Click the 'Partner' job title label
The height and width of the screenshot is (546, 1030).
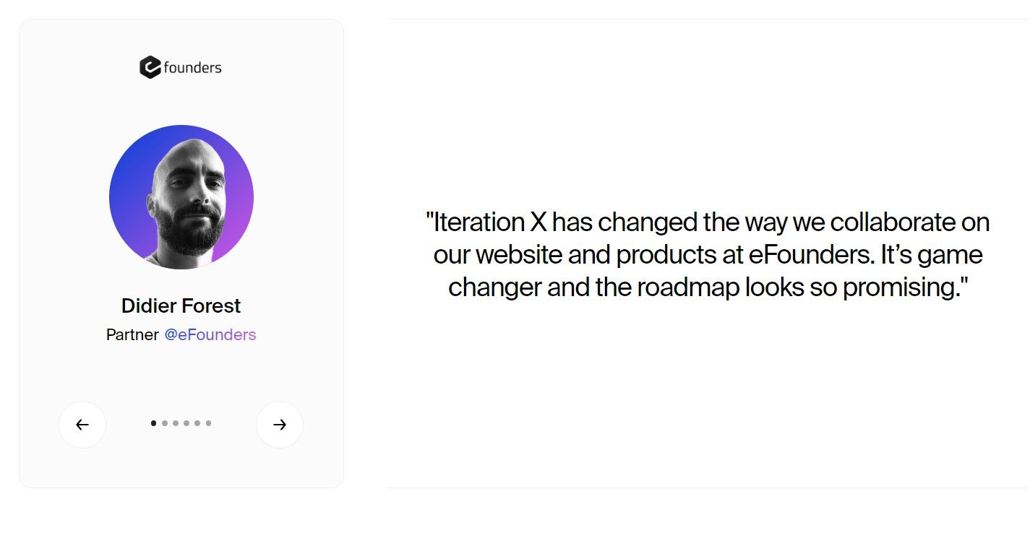coord(132,335)
